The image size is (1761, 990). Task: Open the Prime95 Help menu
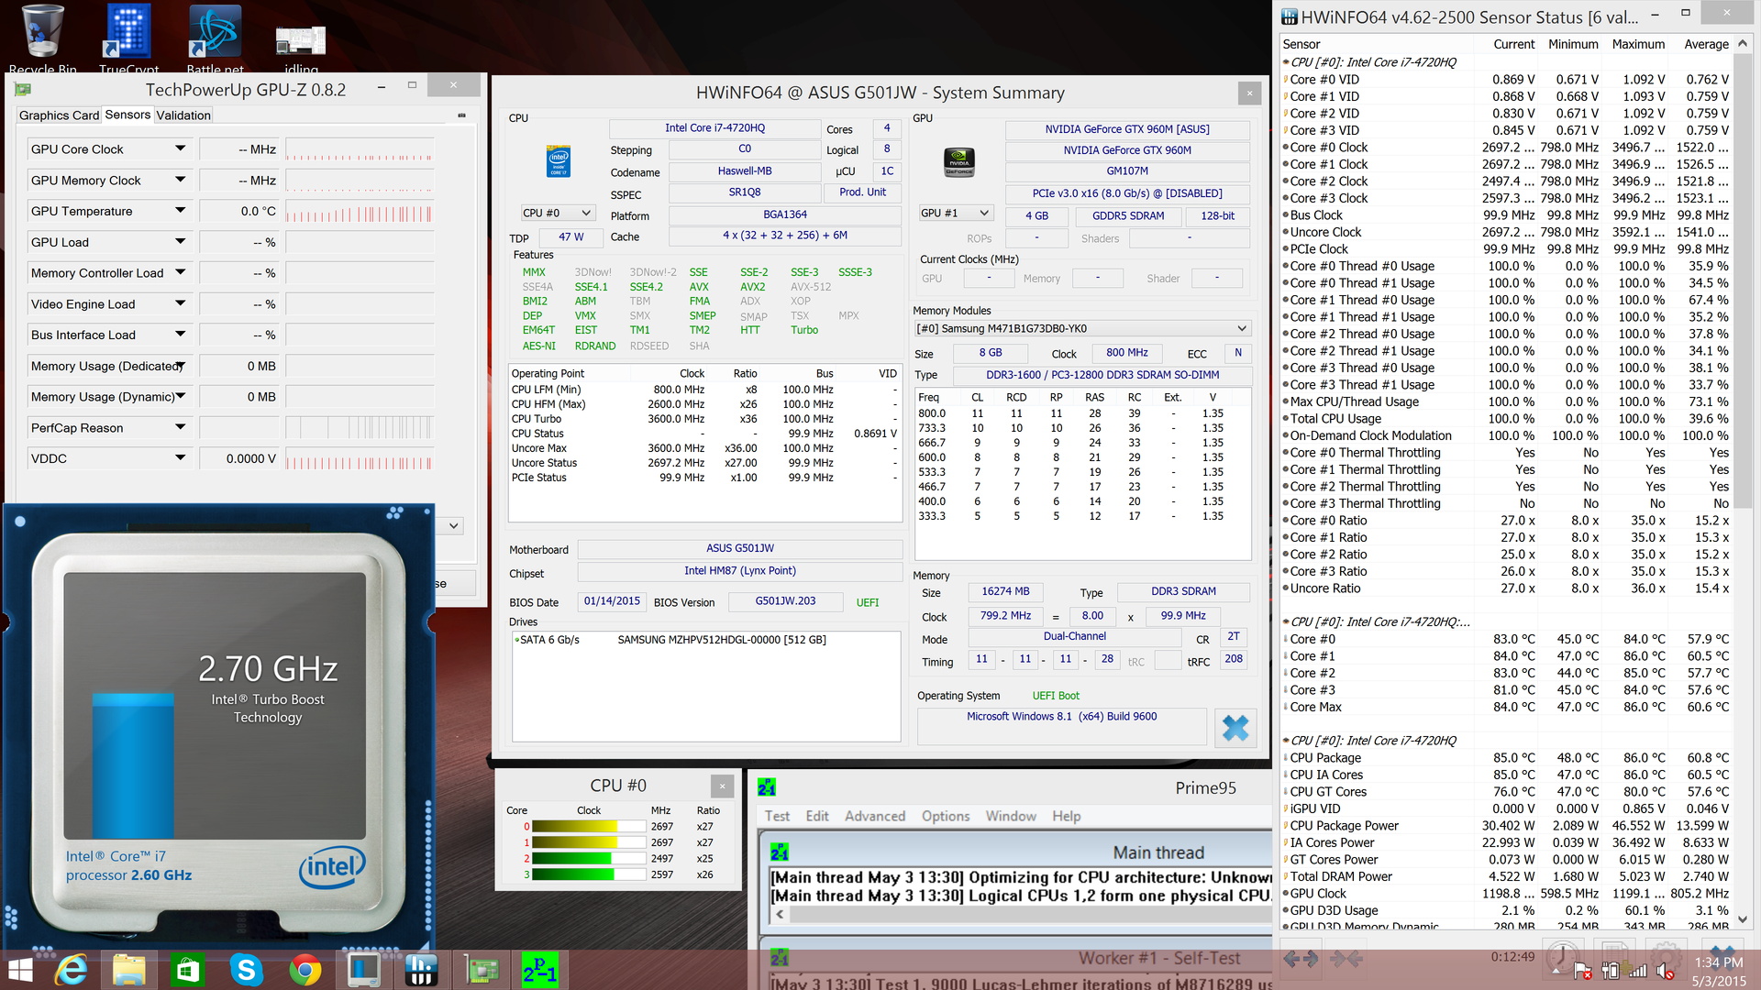point(1066,816)
